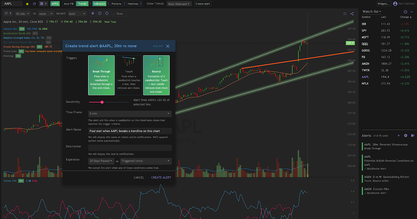The width and height of the screenshot is (417, 219).
Task: Click the Description text field
Action: (130, 148)
